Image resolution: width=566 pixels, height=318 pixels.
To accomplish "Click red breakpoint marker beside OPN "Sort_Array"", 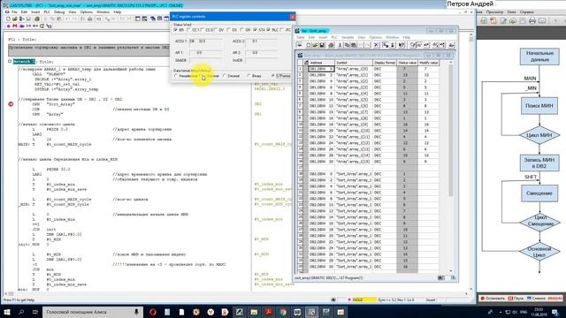I will pyautogui.click(x=11, y=104).
